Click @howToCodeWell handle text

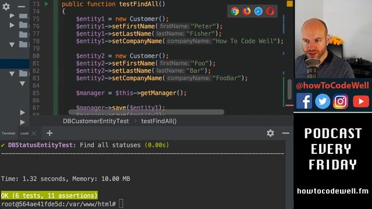pyautogui.click(x=332, y=85)
